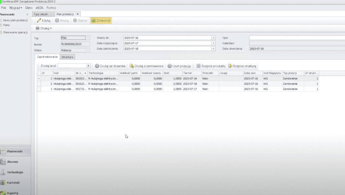Image resolution: width=345 pixels, height=195 pixels.
Task: Click the Zatwierdź toolbar button
Action: (101, 21)
